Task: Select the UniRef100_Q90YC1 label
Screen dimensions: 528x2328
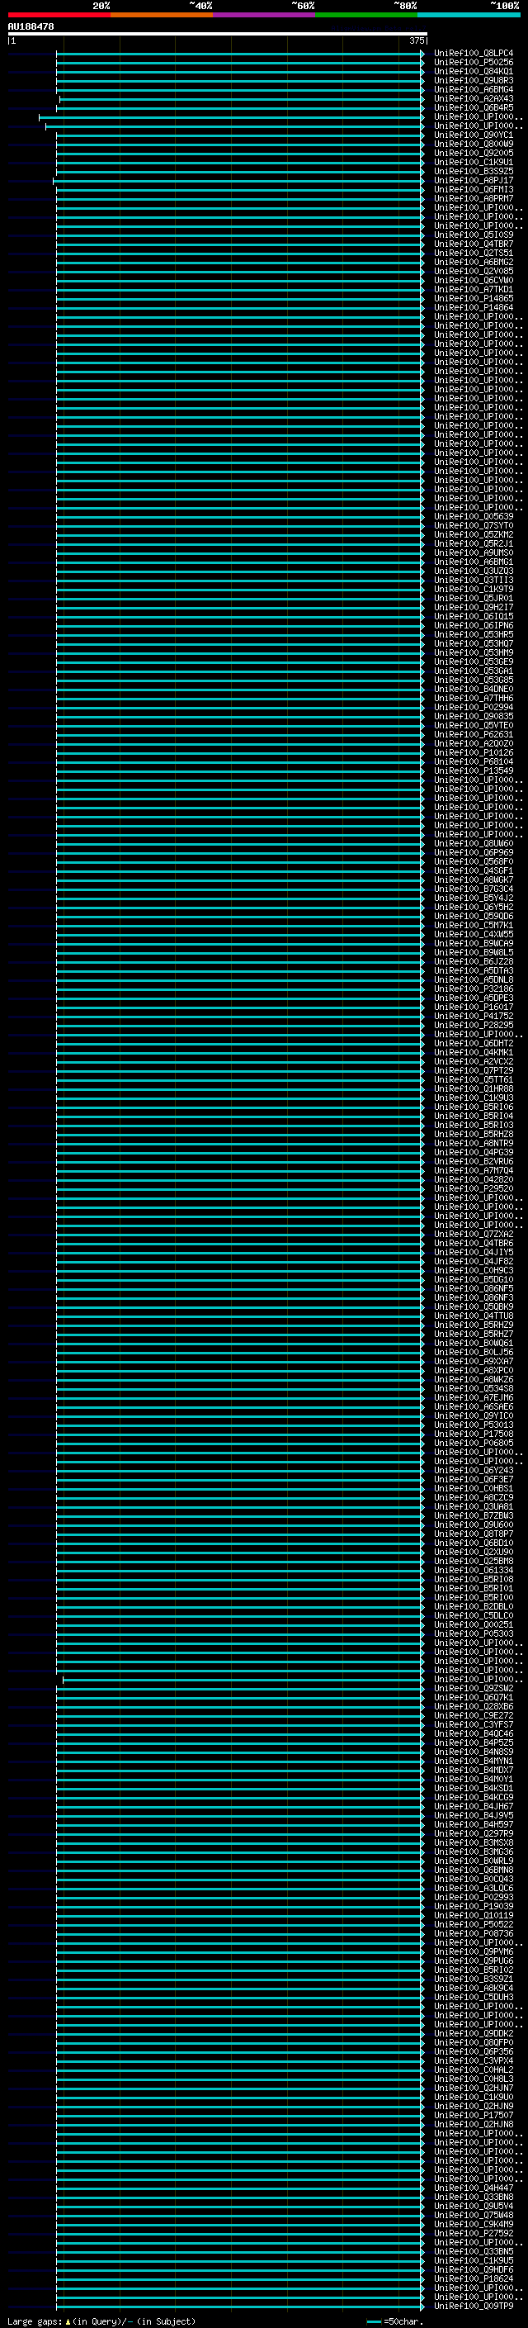Action: (x=474, y=135)
